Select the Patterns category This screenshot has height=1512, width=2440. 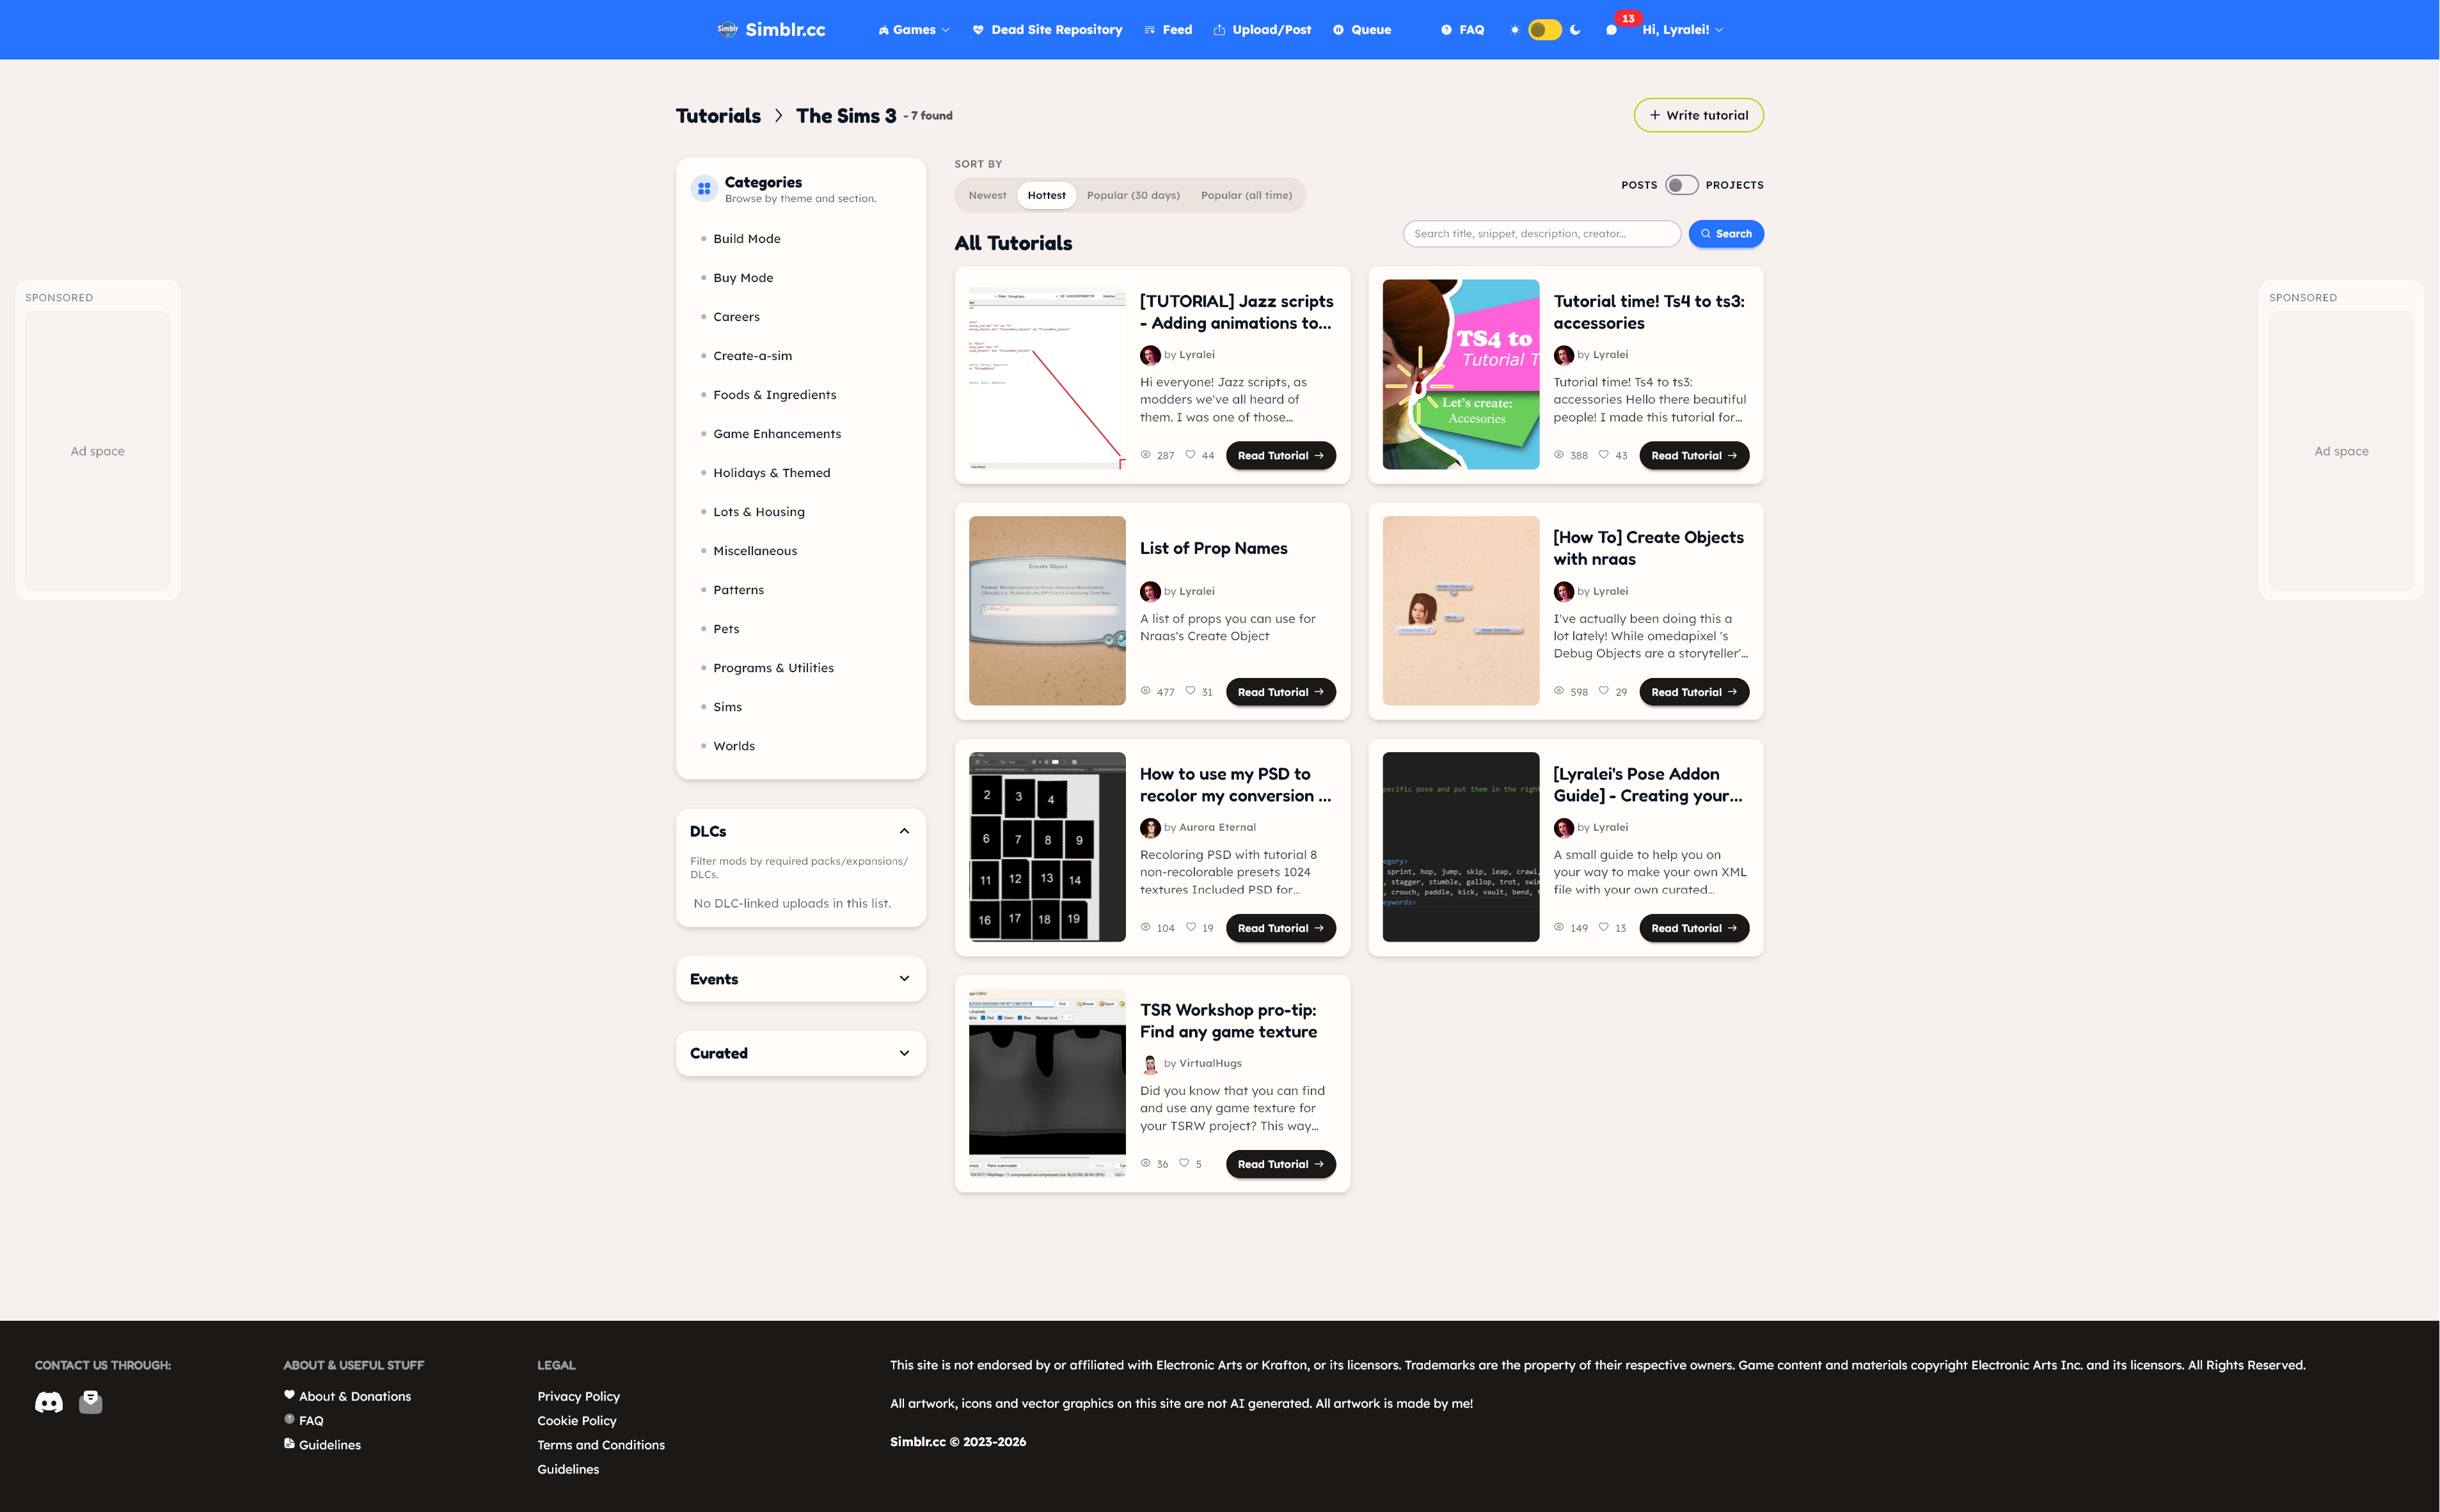tap(738, 590)
